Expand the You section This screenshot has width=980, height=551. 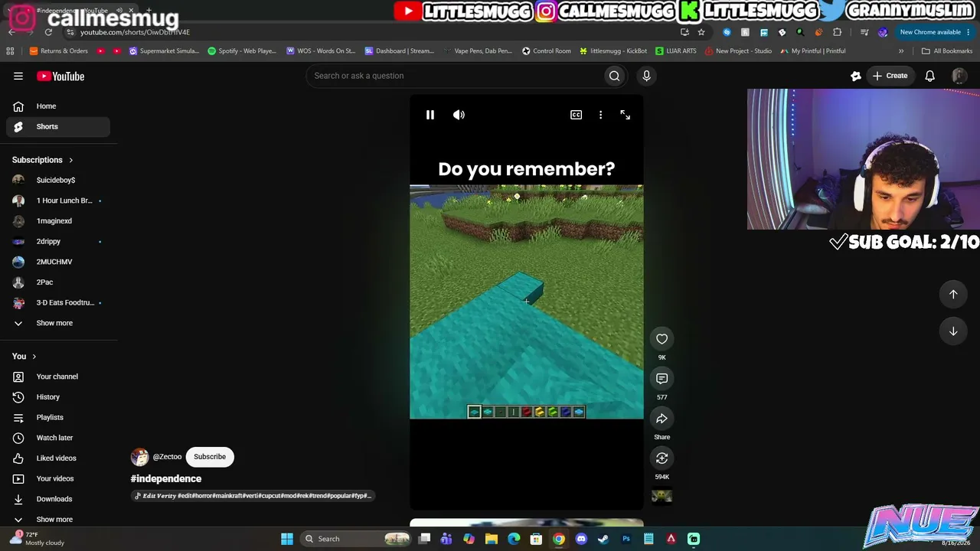tap(24, 357)
